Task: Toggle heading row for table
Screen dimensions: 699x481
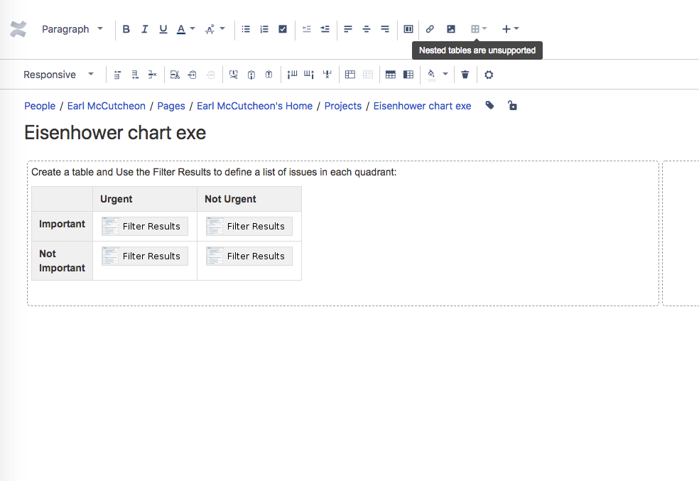Action: coord(391,75)
